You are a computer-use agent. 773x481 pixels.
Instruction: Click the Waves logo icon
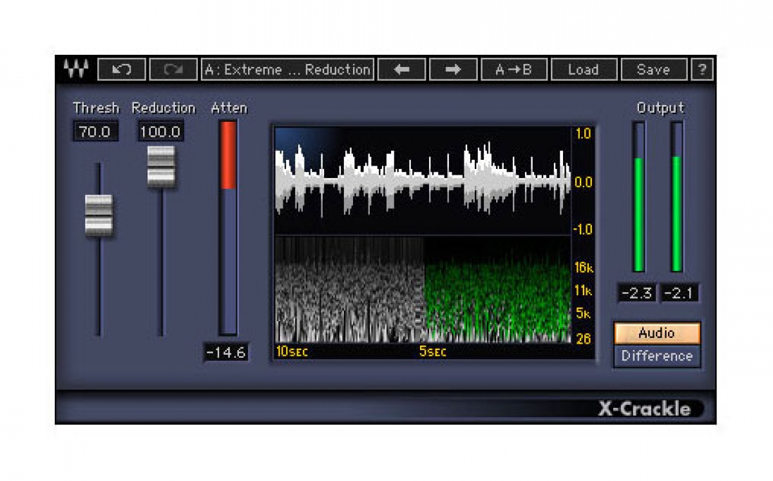77,69
